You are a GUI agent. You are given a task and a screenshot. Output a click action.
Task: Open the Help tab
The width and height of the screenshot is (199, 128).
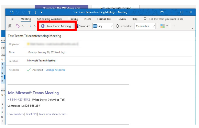134,19
